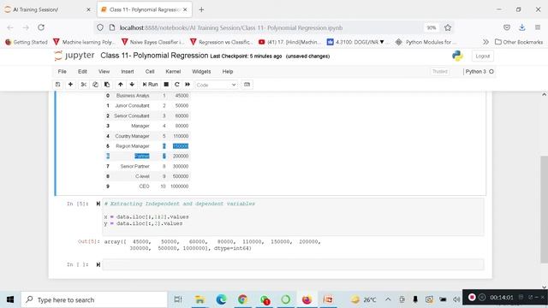Open the Regression vs Classific bookmark
The width and height of the screenshot is (548, 308).
click(x=221, y=42)
